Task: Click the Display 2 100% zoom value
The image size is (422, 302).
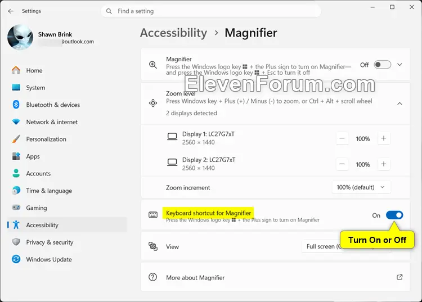Action: click(363, 165)
